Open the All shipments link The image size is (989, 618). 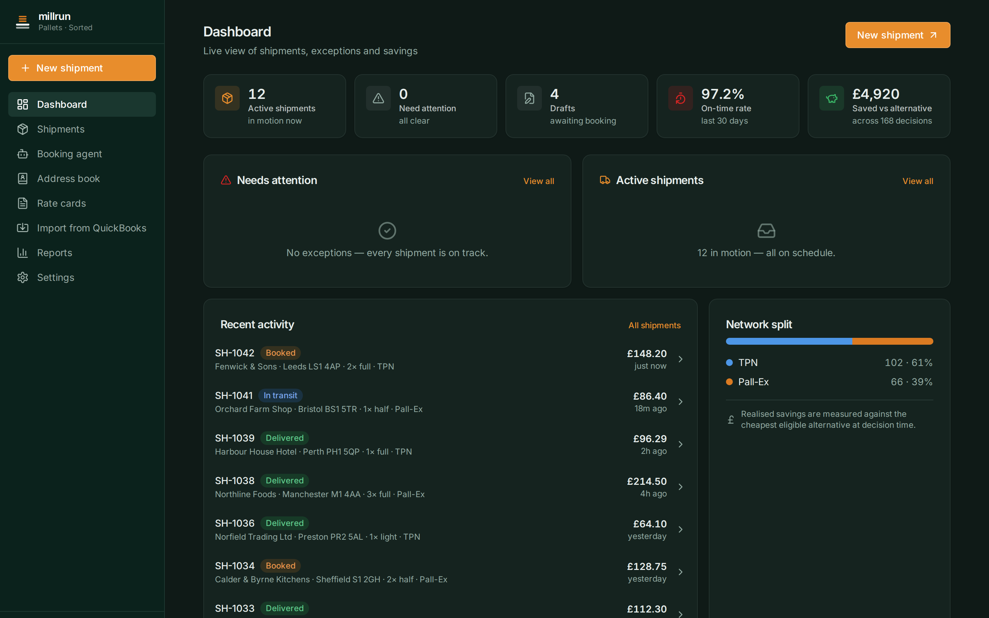(654, 325)
